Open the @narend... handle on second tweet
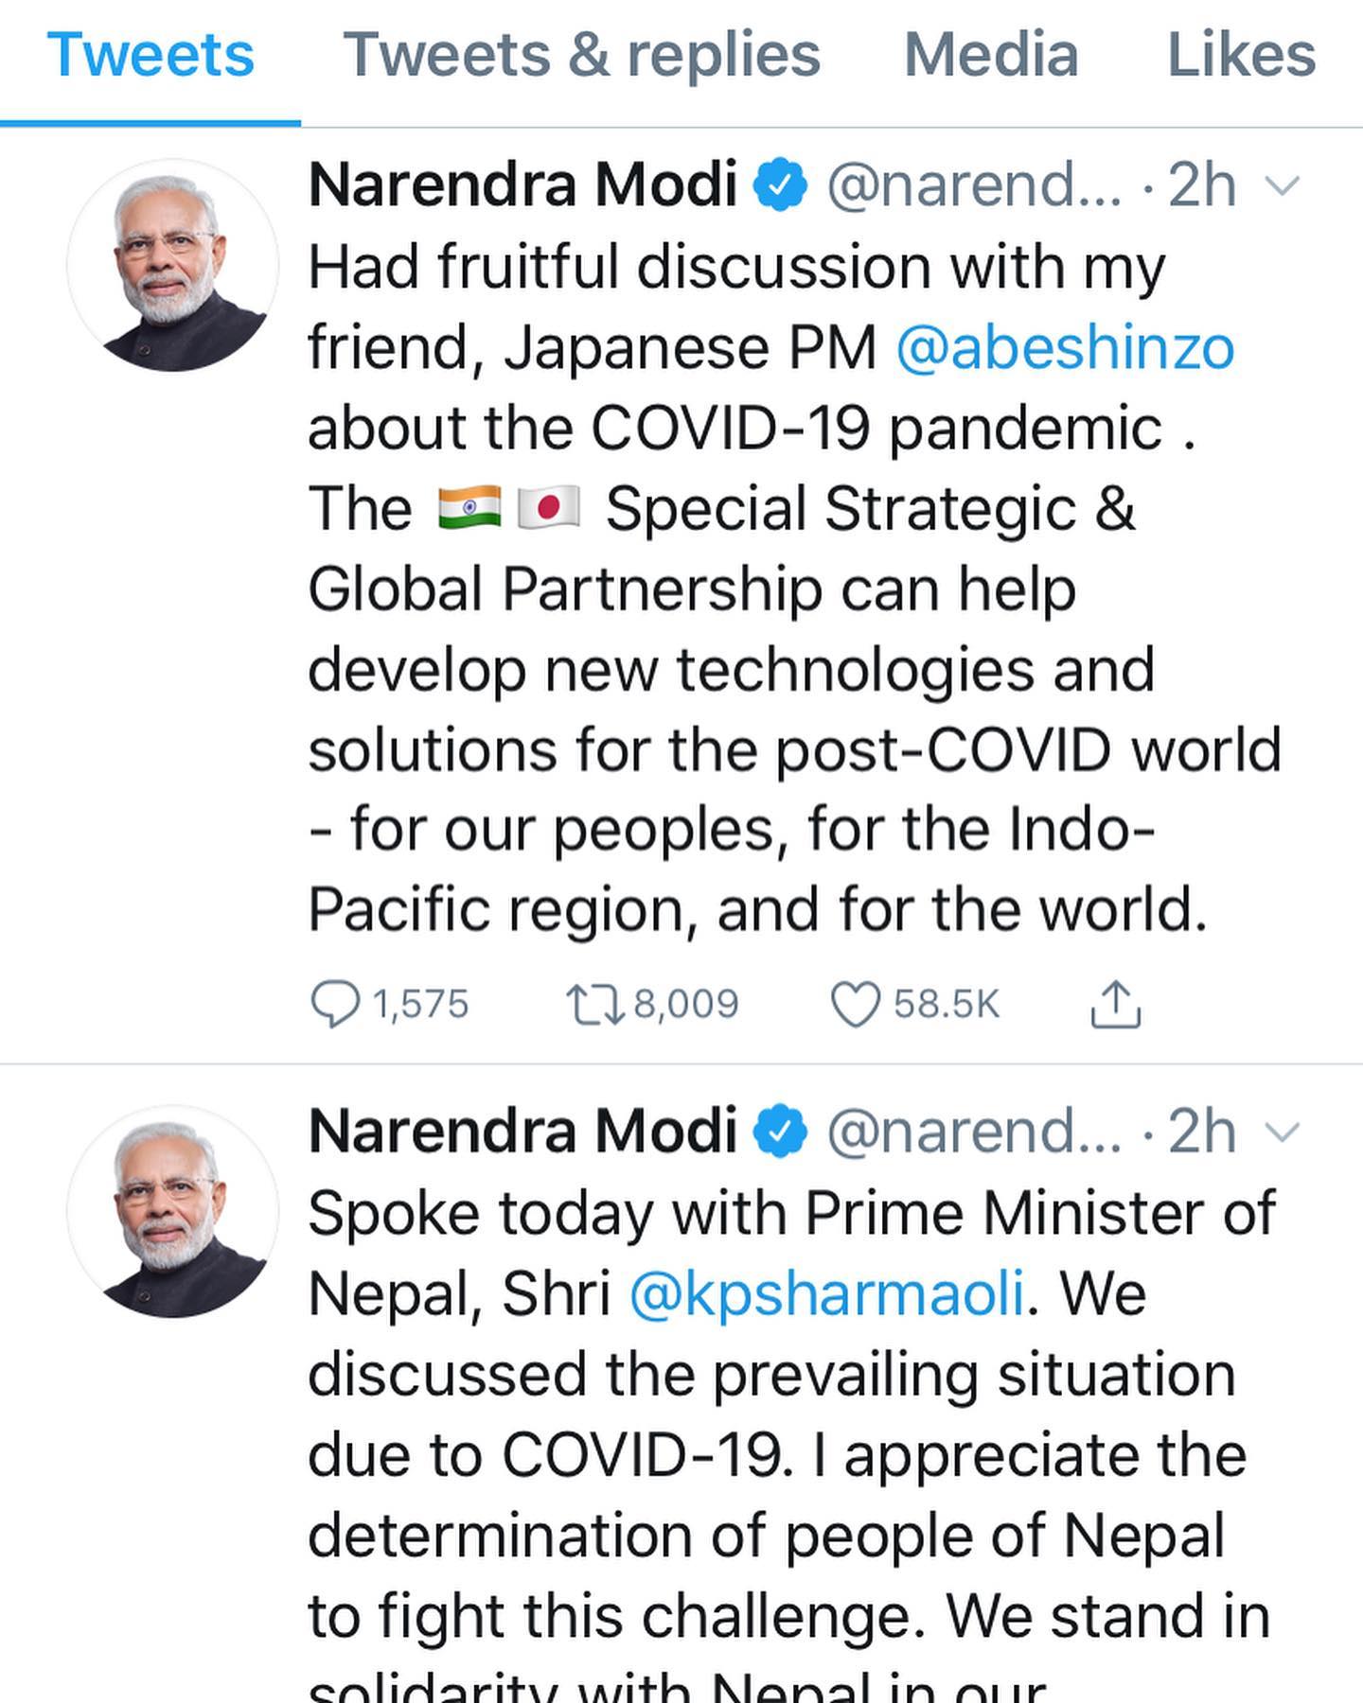The height and width of the screenshot is (1703, 1363). coord(975,1132)
